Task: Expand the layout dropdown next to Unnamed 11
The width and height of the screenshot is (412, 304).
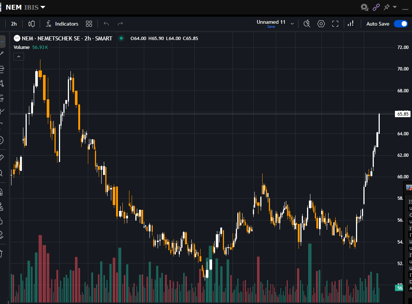Action: coord(292,24)
